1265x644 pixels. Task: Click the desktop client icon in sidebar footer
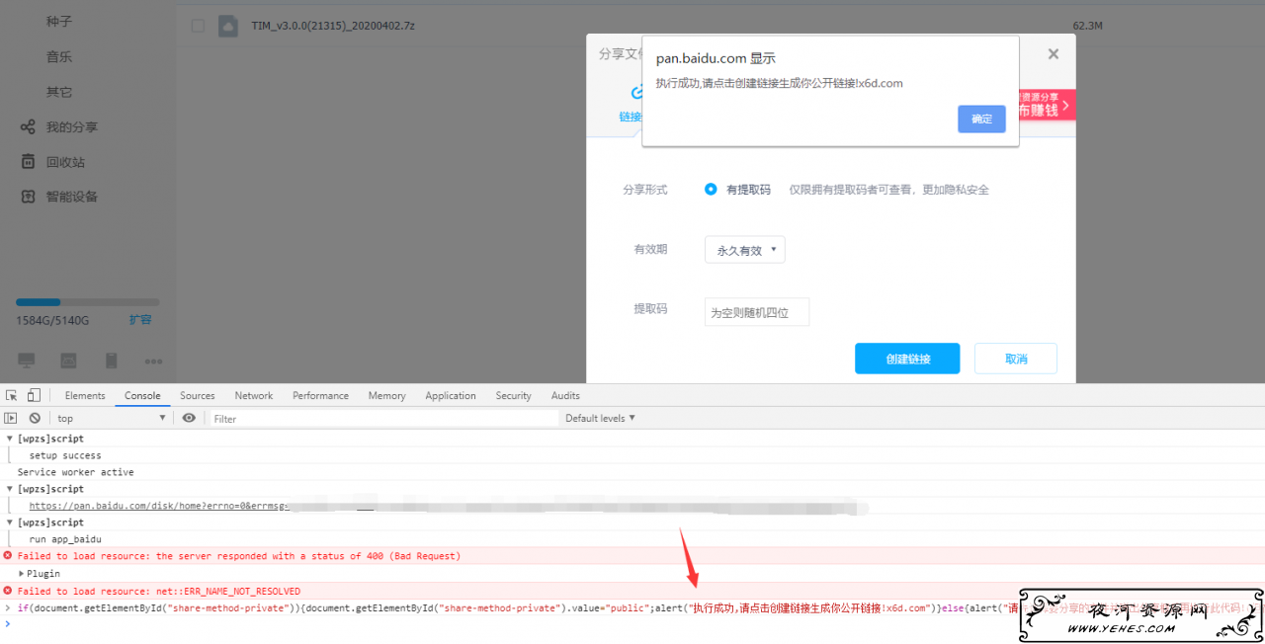point(27,361)
